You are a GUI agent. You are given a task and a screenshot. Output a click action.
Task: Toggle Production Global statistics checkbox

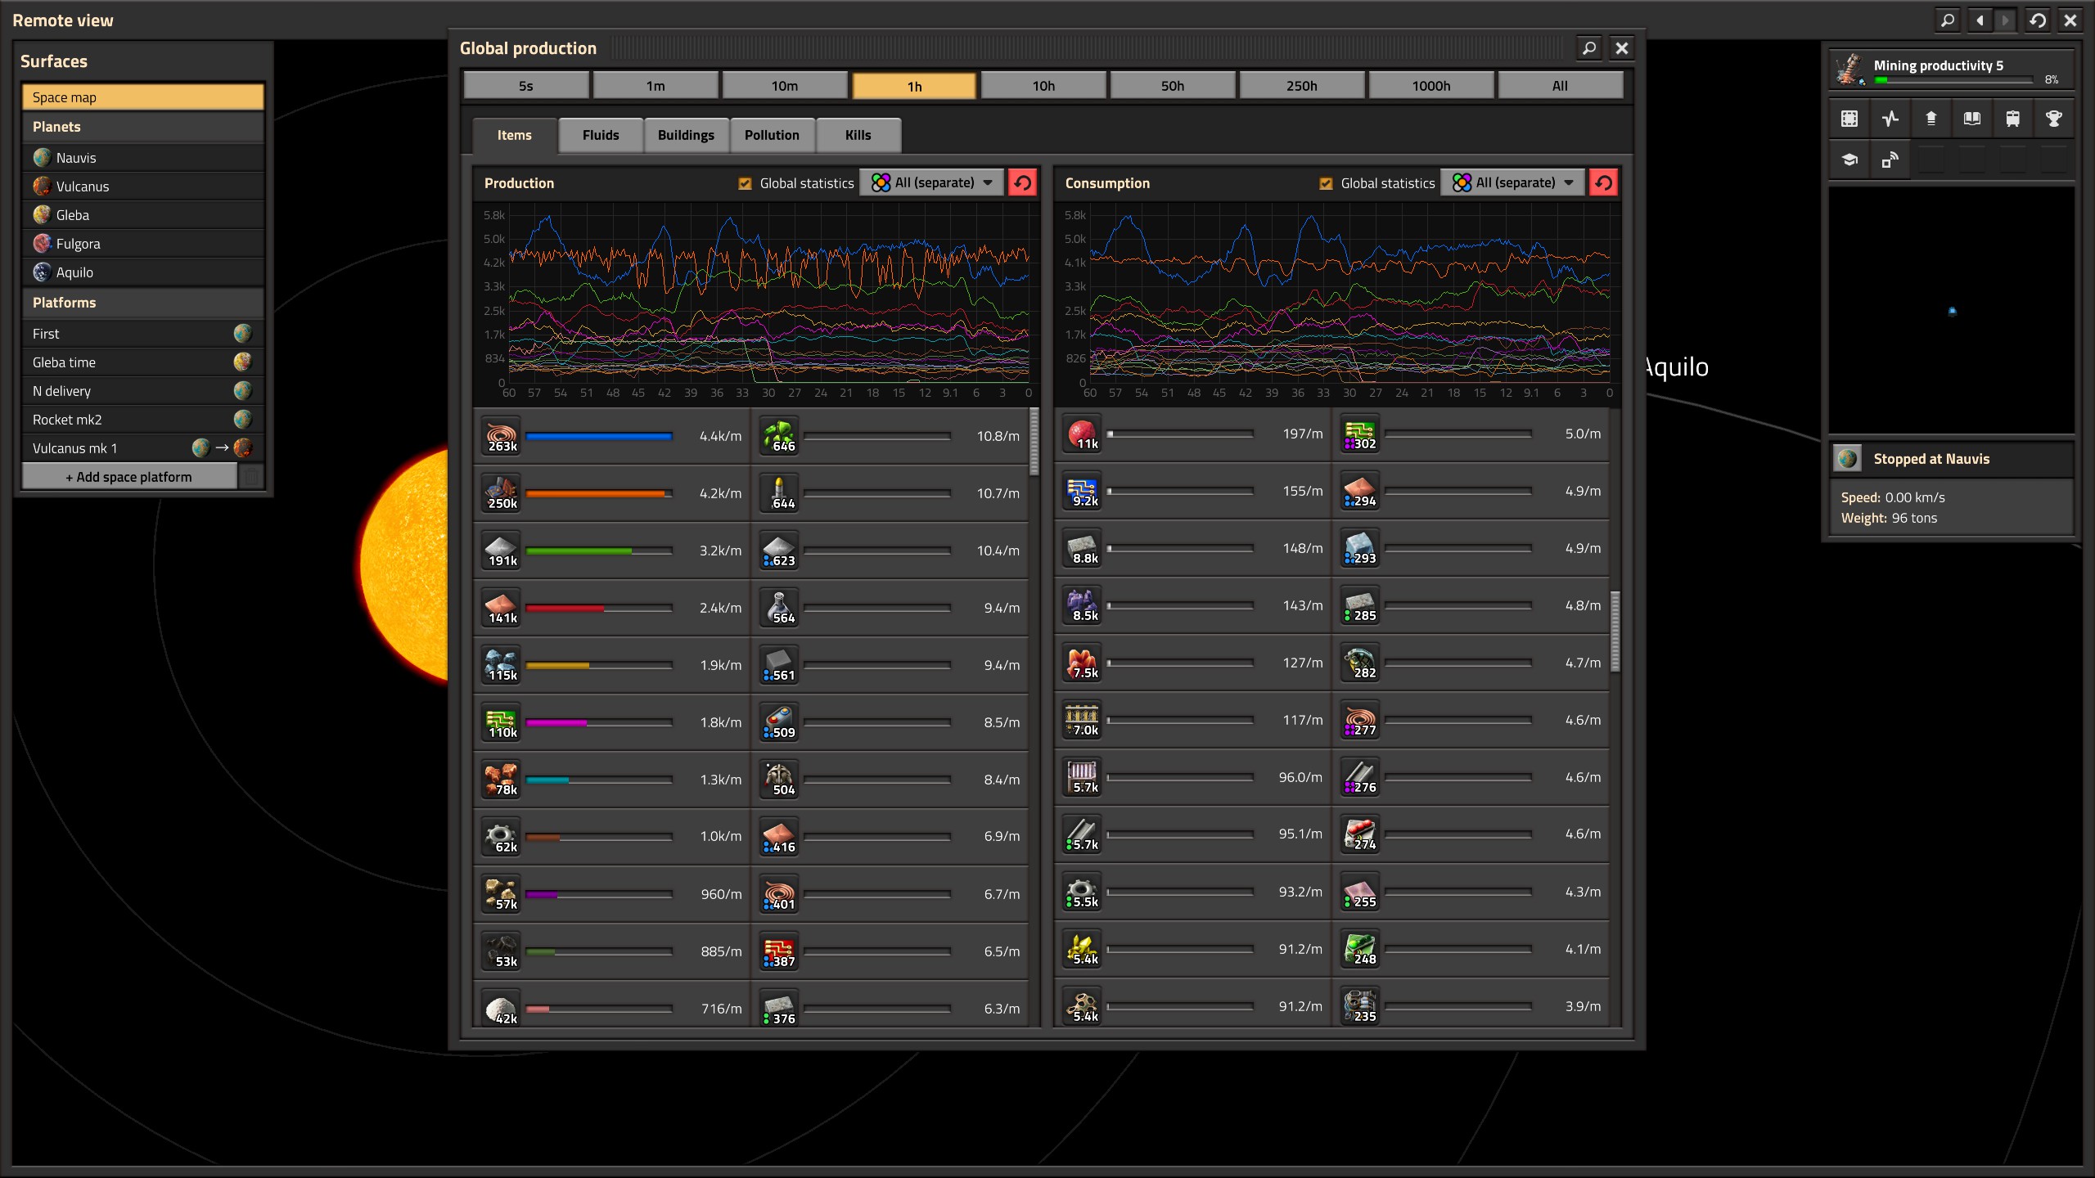point(745,183)
